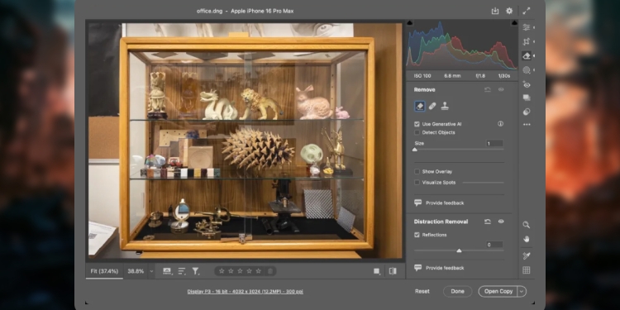This screenshot has width=620, height=310.
Task: Select the Crop and Rotate tool
Action: pyautogui.click(x=527, y=41)
